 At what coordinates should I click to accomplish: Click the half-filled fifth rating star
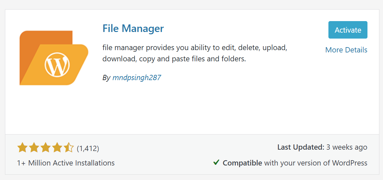click(68, 148)
